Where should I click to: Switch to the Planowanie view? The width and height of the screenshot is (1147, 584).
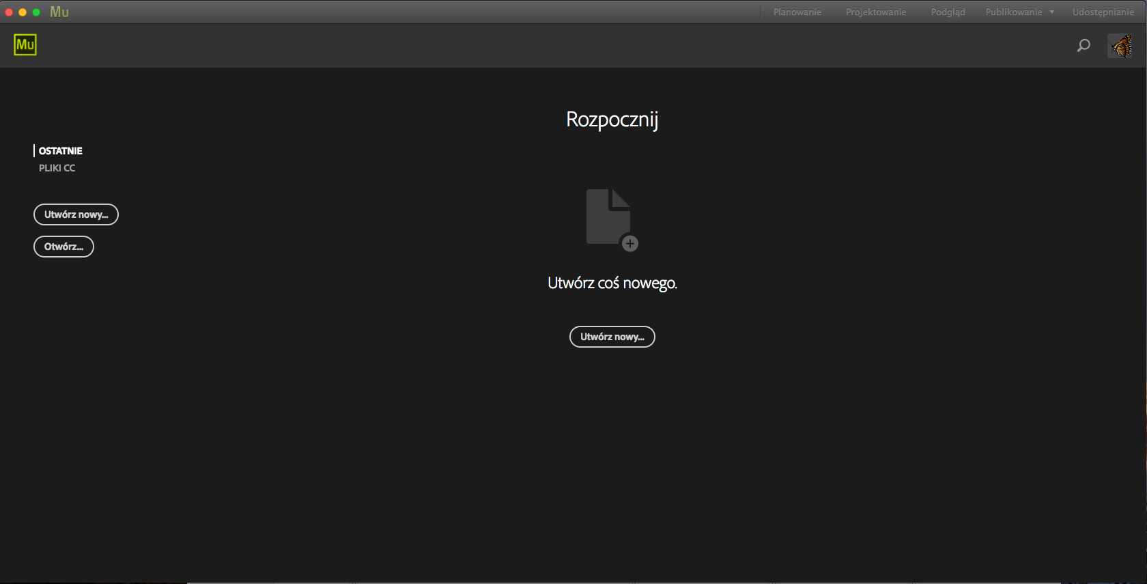(797, 12)
